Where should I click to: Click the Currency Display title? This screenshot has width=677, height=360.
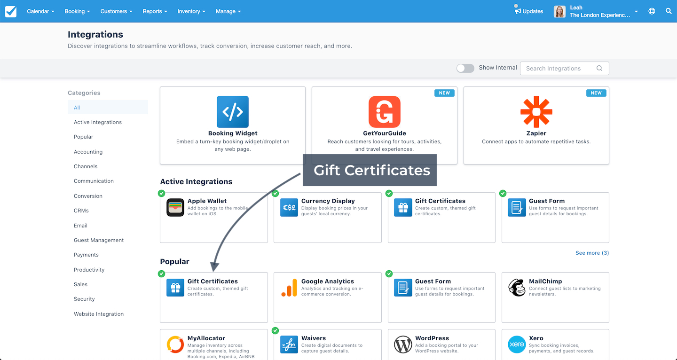[x=328, y=201]
